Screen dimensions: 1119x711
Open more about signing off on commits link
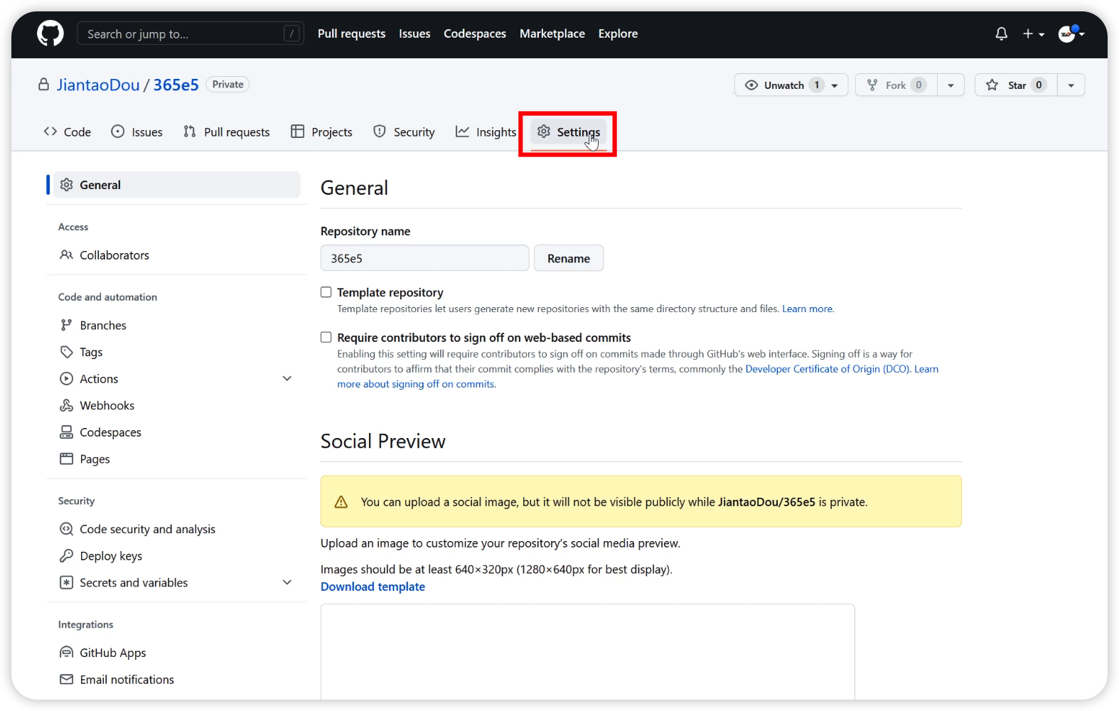(417, 384)
